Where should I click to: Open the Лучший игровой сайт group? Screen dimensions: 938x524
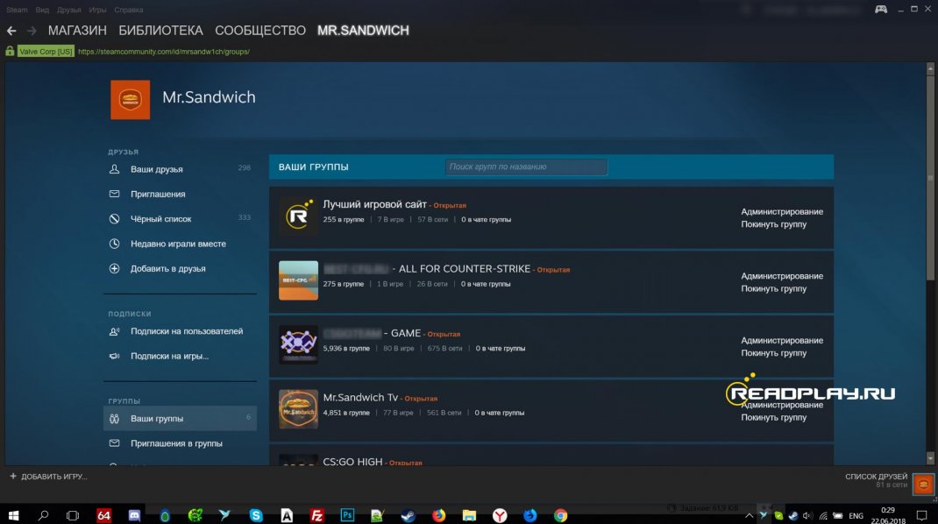click(374, 204)
